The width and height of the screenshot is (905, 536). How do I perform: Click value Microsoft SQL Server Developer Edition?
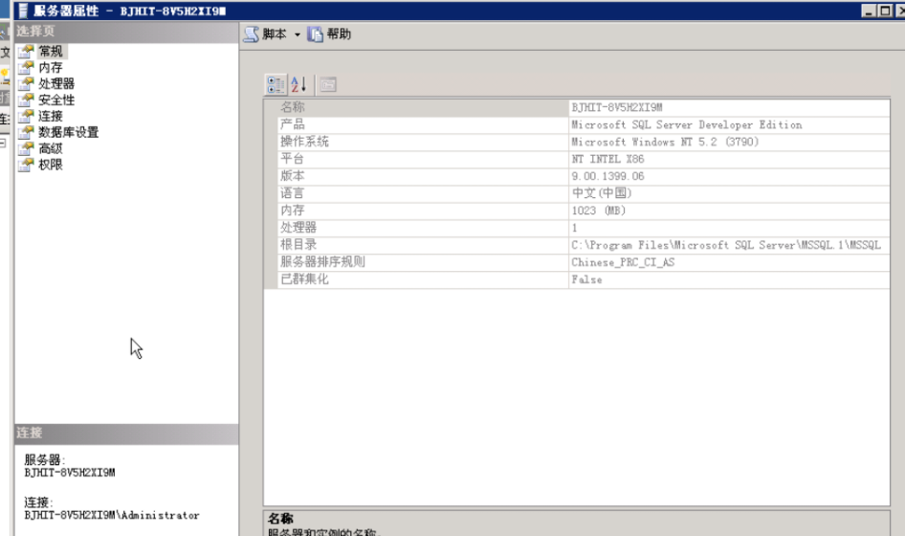tap(686, 124)
